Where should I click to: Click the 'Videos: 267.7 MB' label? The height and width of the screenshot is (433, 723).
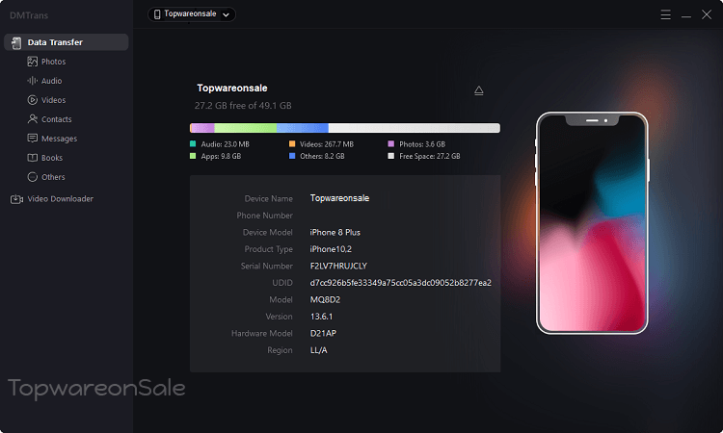[327, 144]
